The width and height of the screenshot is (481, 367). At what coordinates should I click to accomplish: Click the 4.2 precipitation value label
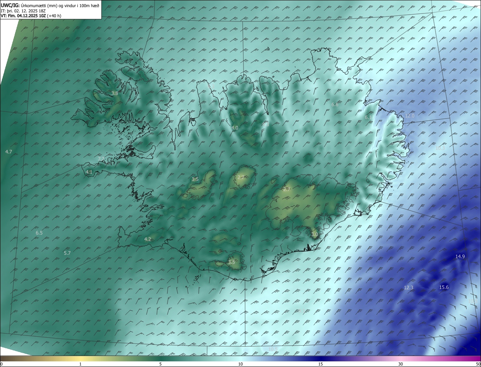(148, 239)
